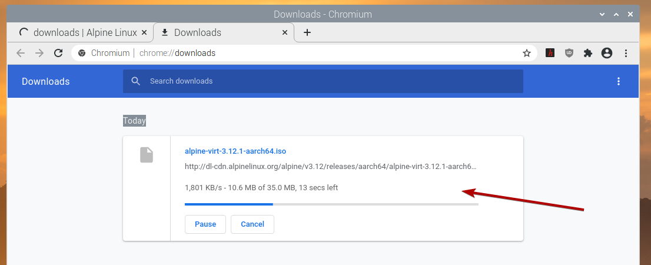This screenshot has height=265, width=651.
Task: Click the Downloads page title
Action: coord(46,81)
